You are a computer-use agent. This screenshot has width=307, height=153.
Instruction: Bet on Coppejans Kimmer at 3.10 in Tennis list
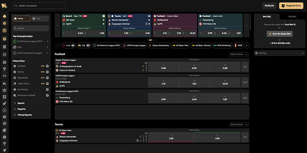pos(217,137)
